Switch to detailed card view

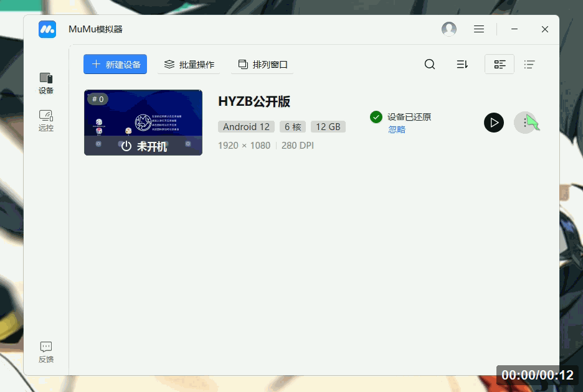[500, 64]
